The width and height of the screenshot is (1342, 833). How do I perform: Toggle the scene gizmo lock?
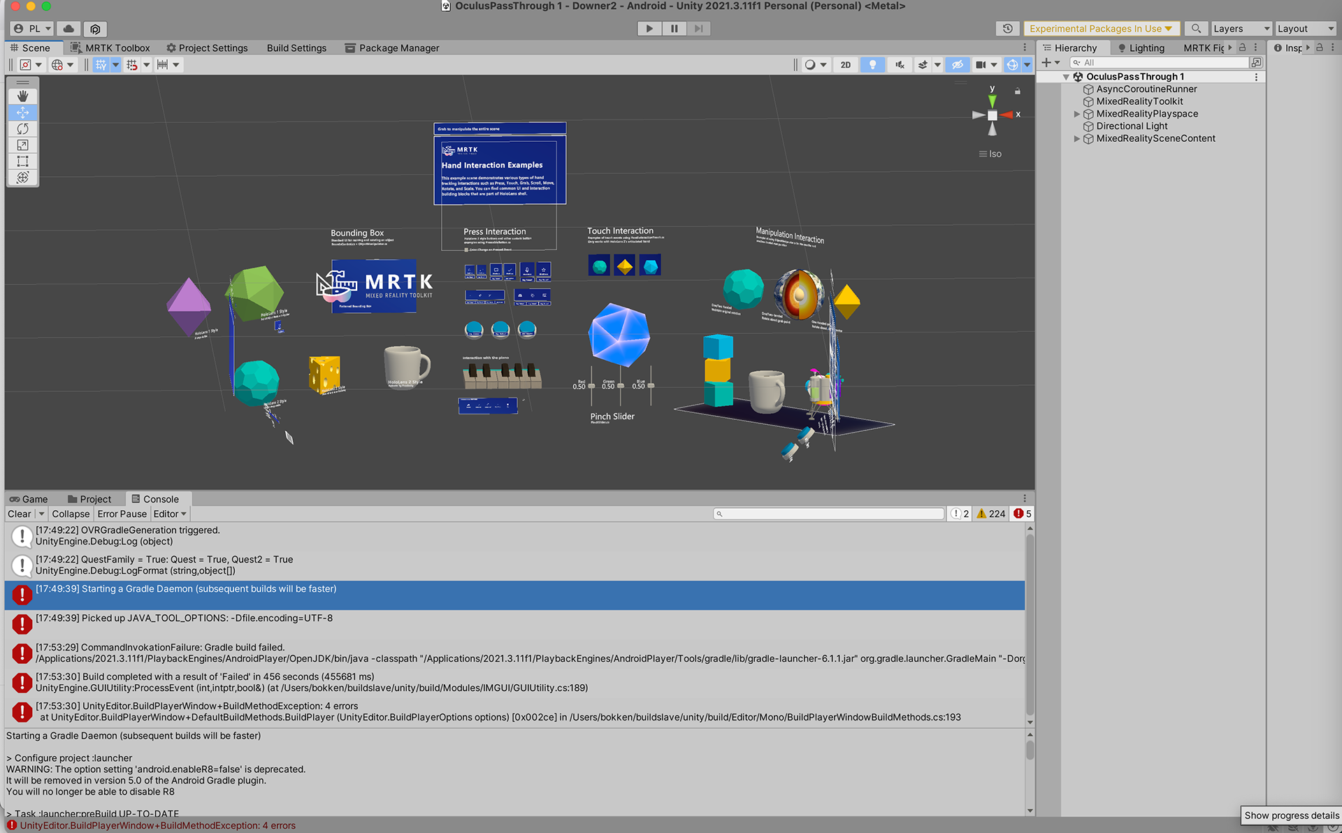[x=1018, y=91]
